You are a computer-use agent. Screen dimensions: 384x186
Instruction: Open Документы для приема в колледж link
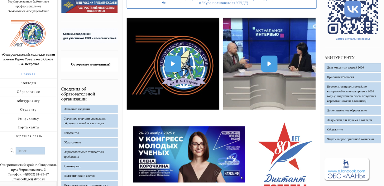click(353, 120)
